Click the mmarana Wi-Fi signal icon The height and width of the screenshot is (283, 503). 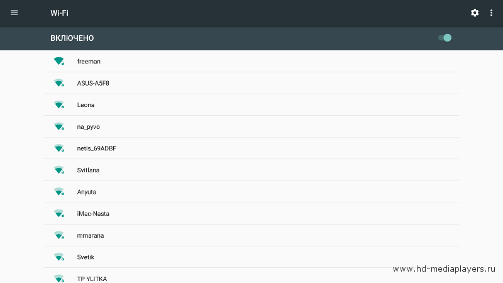pos(59,235)
